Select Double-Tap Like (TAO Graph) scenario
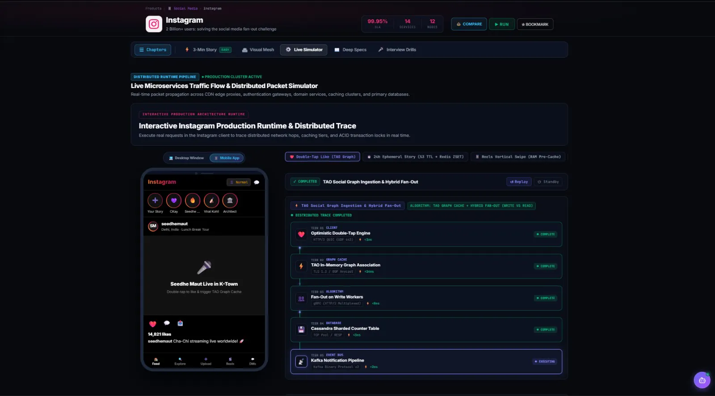Image resolution: width=715 pixels, height=396 pixels. click(x=322, y=157)
